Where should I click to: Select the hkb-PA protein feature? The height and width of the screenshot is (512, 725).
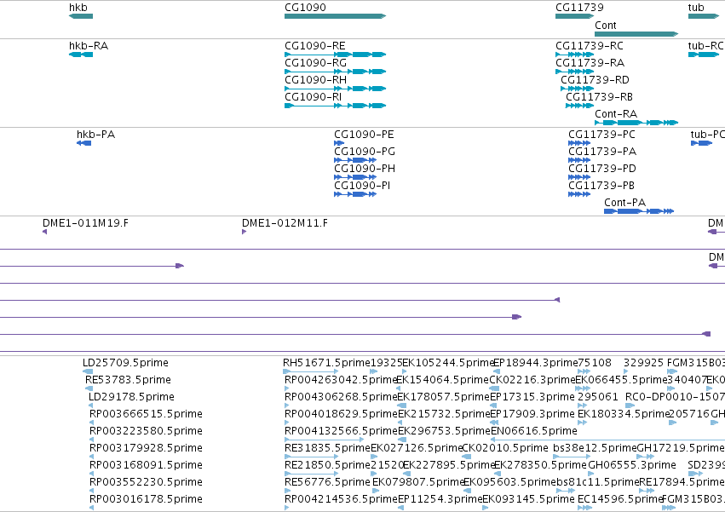[x=83, y=143]
